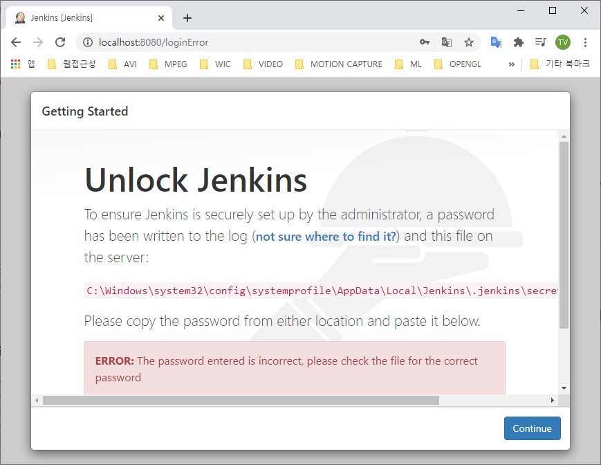Open the MOTION CAPTURE bookmark folder
Screen dimensions: 601x465
pos(339,64)
